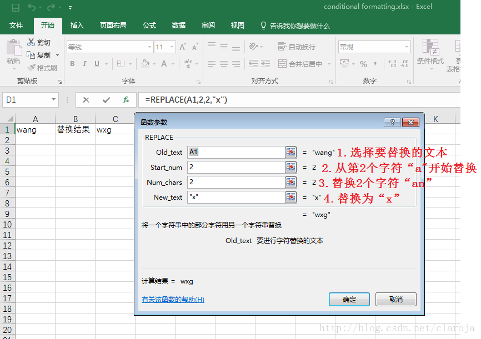This screenshot has width=481, height=339.
Task: Switch to the 数据 ribbon tab
Action: coord(179,26)
